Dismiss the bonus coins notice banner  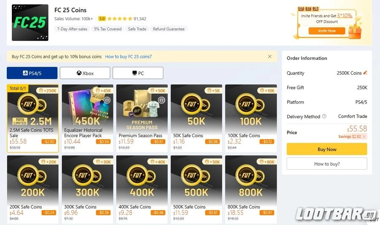pyautogui.click(x=270, y=57)
